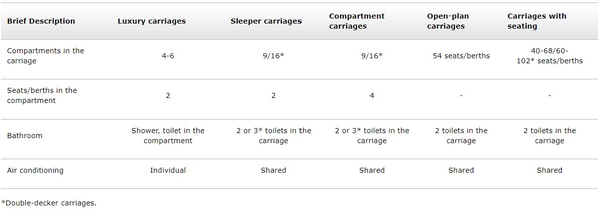Click Shared under Carriages with seating
This screenshot has width=599, height=216.
[x=549, y=170]
